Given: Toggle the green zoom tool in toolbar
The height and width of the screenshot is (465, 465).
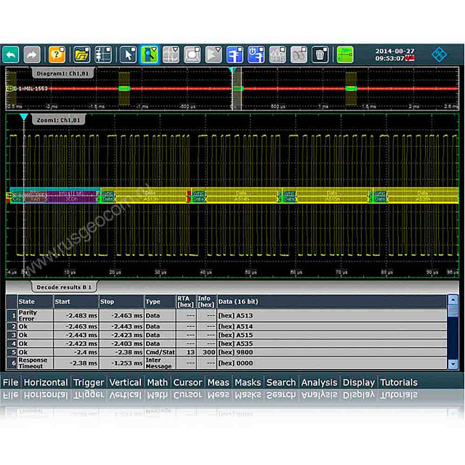Looking at the screenshot, I should pyautogui.click(x=150, y=54).
